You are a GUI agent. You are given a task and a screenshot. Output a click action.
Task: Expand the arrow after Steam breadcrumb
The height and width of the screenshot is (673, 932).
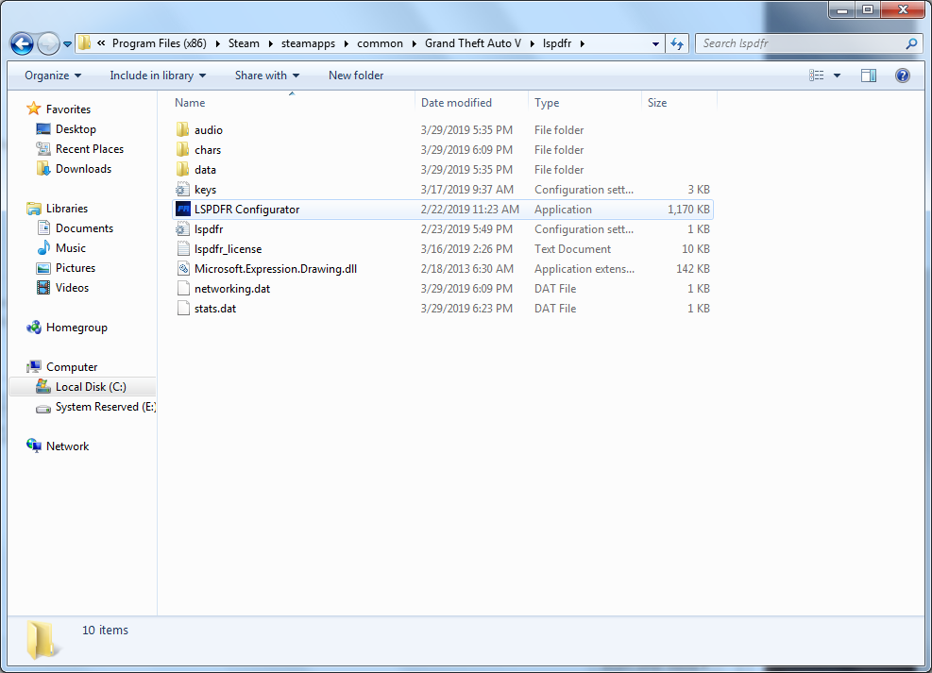[270, 43]
